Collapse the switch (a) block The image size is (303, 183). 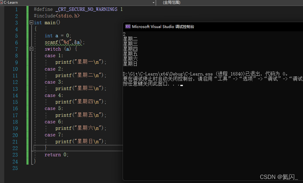(x=31, y=49)
